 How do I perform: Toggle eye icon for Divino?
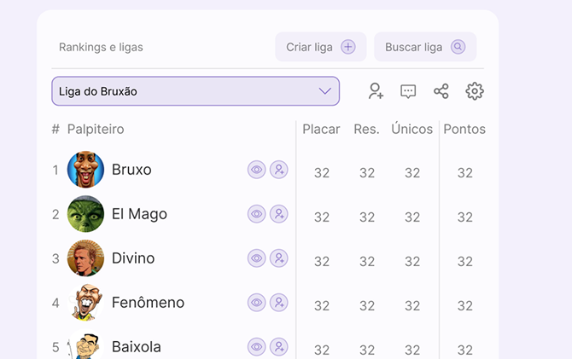click(x=256, y=258)
